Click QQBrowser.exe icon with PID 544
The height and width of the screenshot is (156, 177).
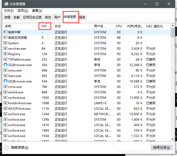coord(5,81)
